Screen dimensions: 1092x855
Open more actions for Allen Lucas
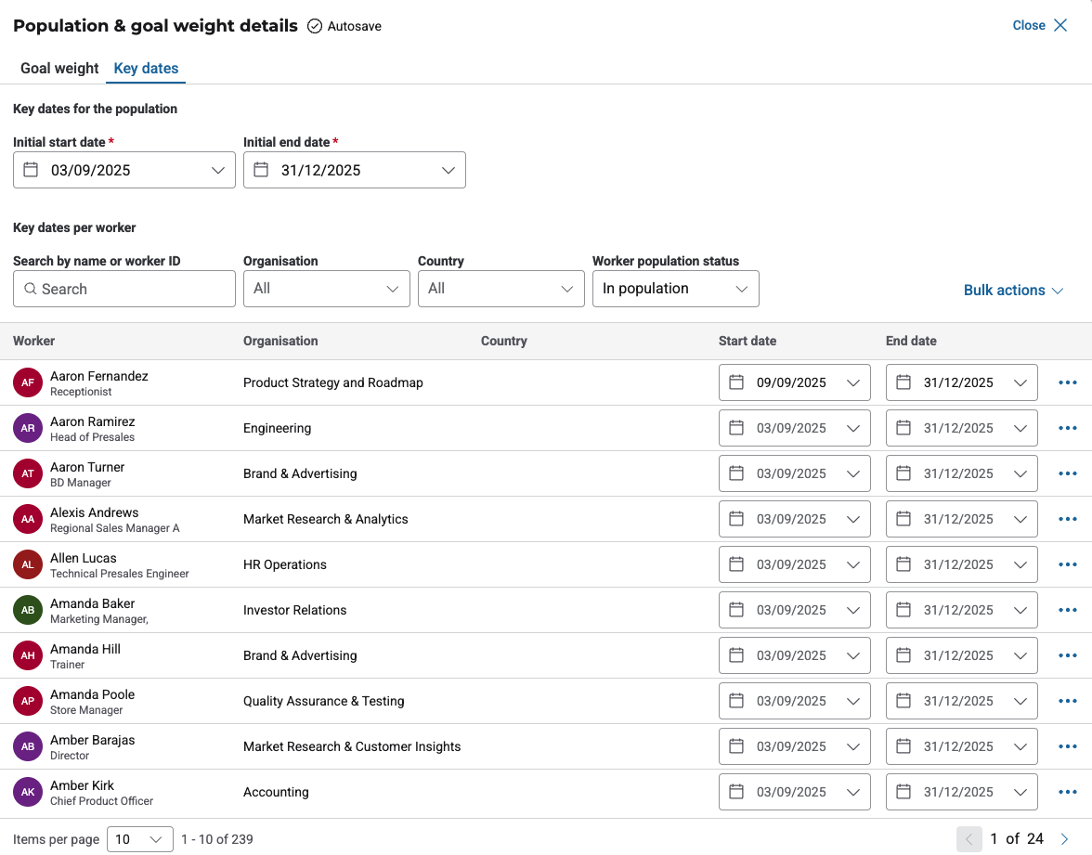(x=1067, y=564)
